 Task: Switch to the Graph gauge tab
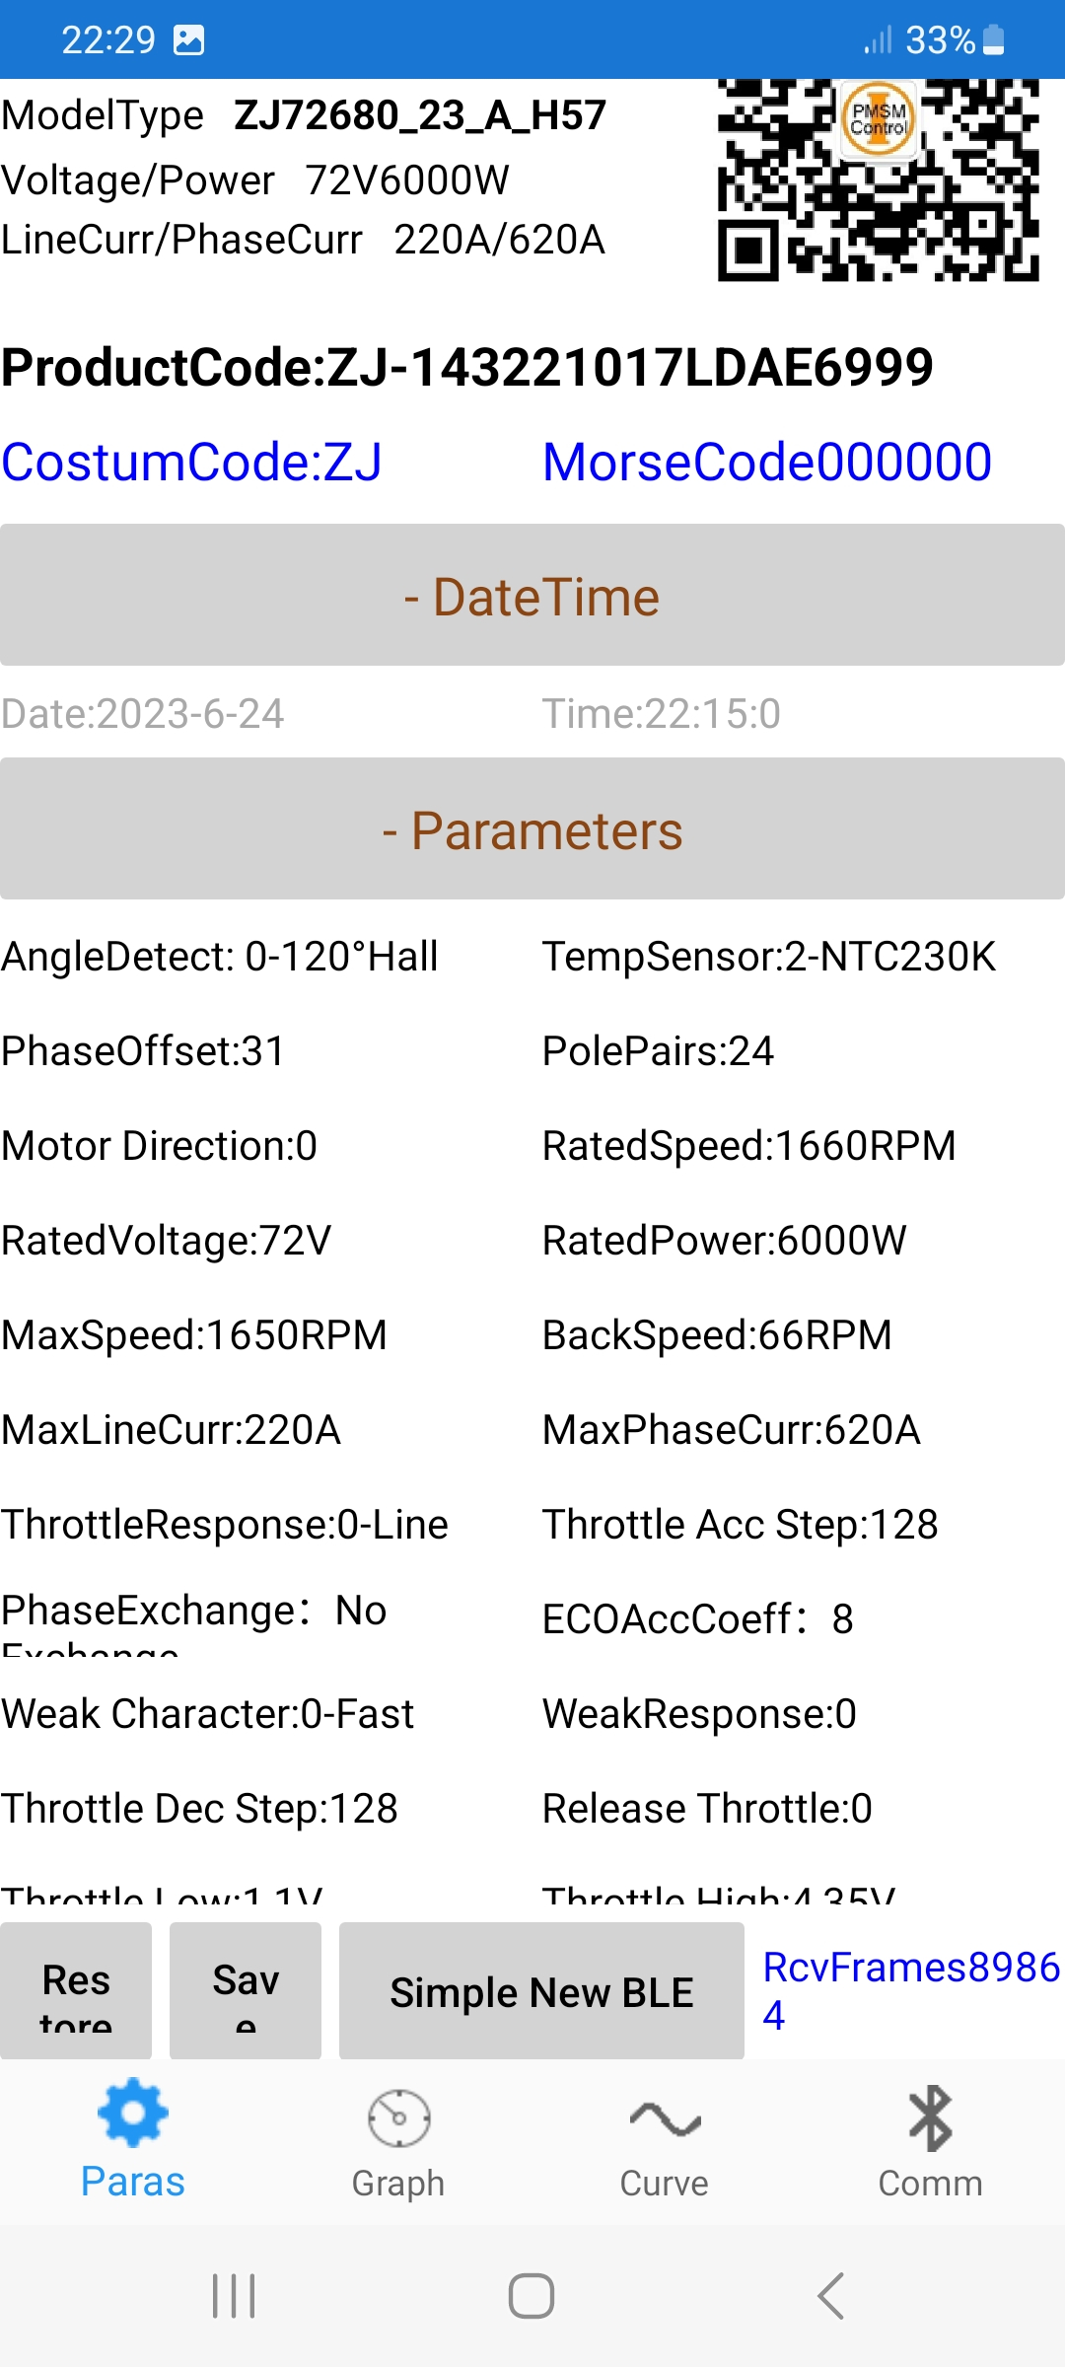(398, 2140)
